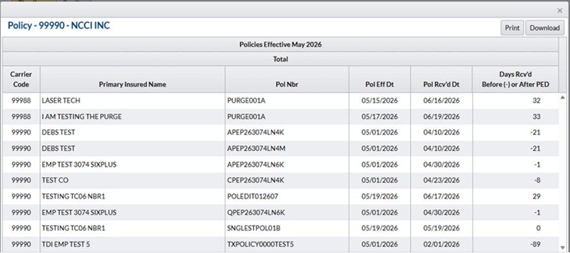
Task: Click the received date 06/19/2026
Action: [441, 116]
